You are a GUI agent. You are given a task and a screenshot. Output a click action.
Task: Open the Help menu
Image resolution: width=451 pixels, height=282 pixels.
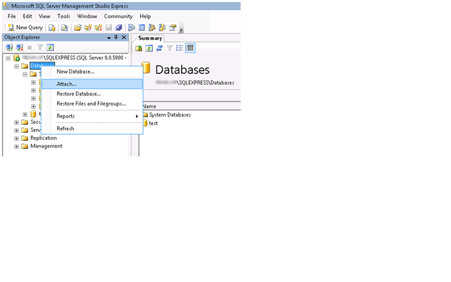click(145, 17)
